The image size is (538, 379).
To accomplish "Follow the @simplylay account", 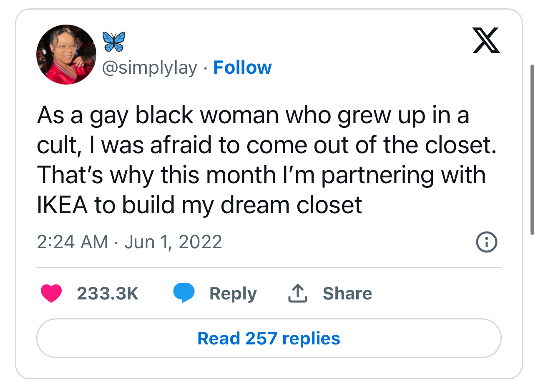I will 242,67.
